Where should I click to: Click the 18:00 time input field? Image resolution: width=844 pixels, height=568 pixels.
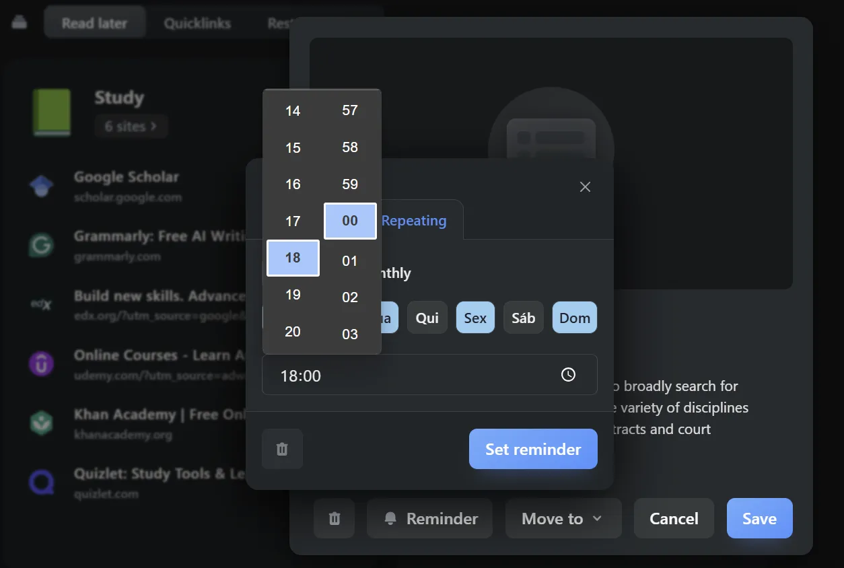[x=404, y=375]
